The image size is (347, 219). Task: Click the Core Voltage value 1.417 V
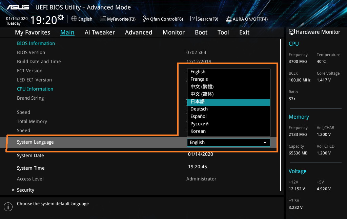(x=324, y=80)
